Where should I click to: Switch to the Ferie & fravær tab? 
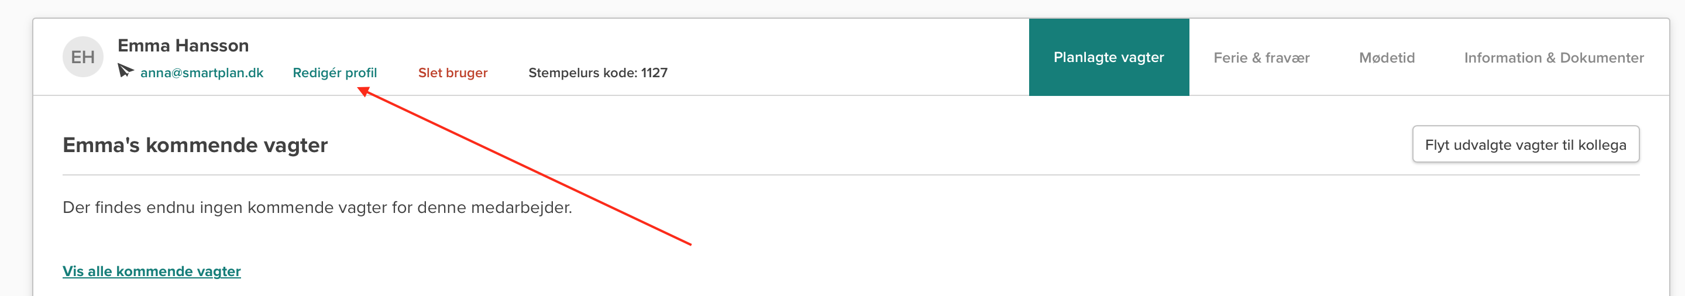(x=1261, y=57)
